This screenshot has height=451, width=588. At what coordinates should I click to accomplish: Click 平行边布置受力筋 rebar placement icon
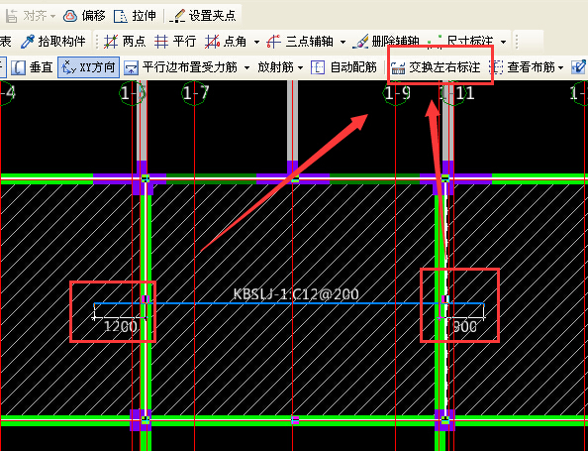[x=132, y=67]
